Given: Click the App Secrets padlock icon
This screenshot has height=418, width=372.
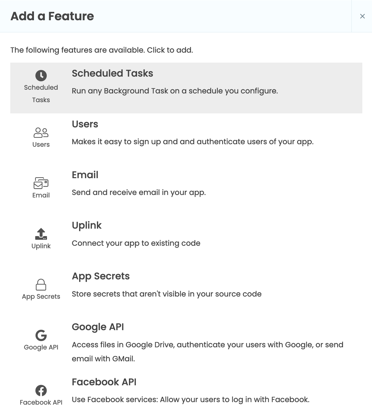Looking at the screenshot, I should pos(41,284).
